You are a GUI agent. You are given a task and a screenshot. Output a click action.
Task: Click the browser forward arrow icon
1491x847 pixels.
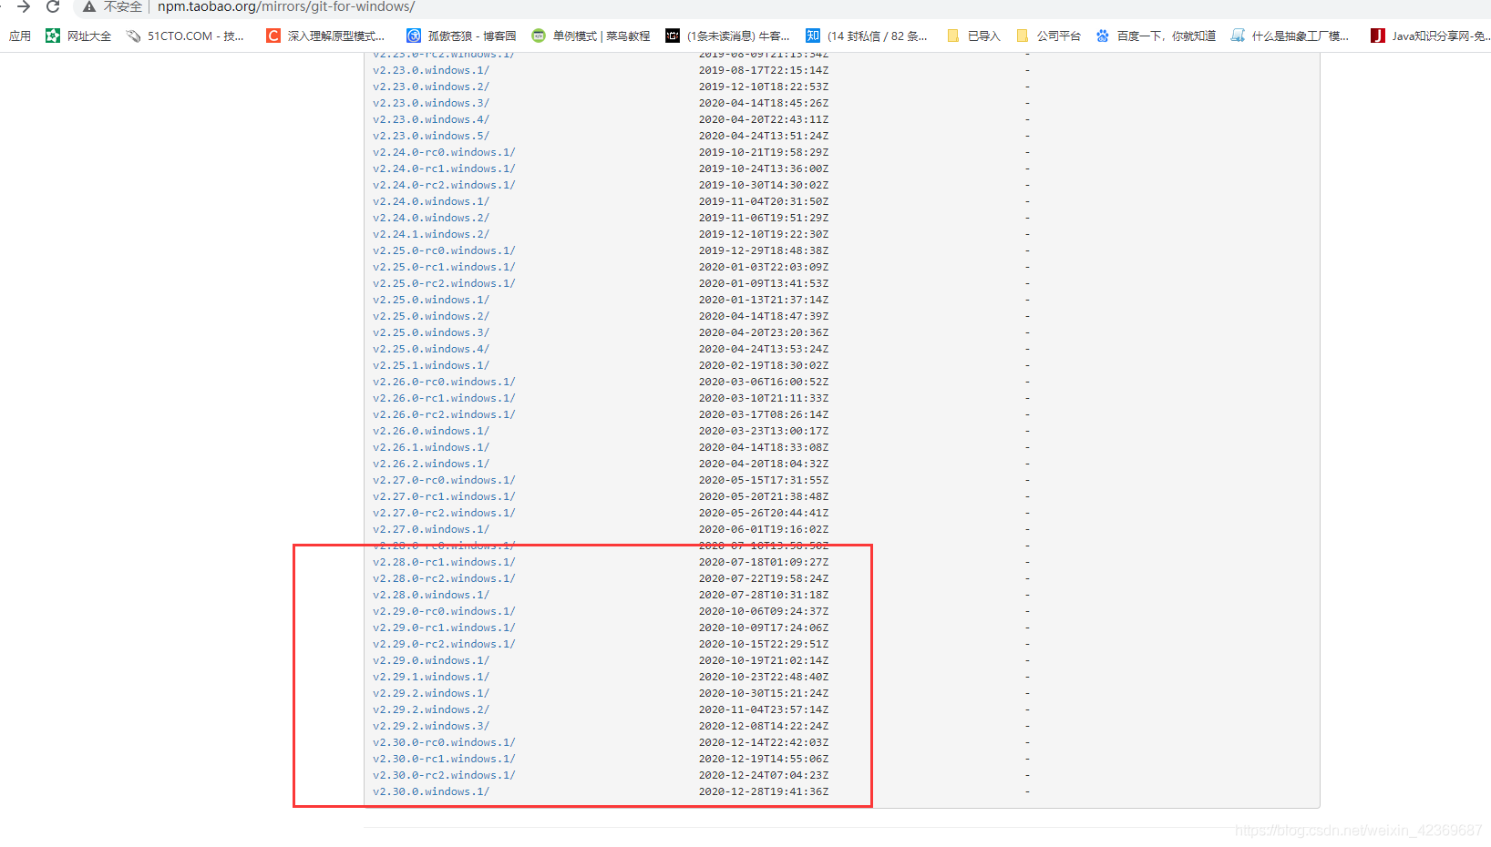point(24,6)
